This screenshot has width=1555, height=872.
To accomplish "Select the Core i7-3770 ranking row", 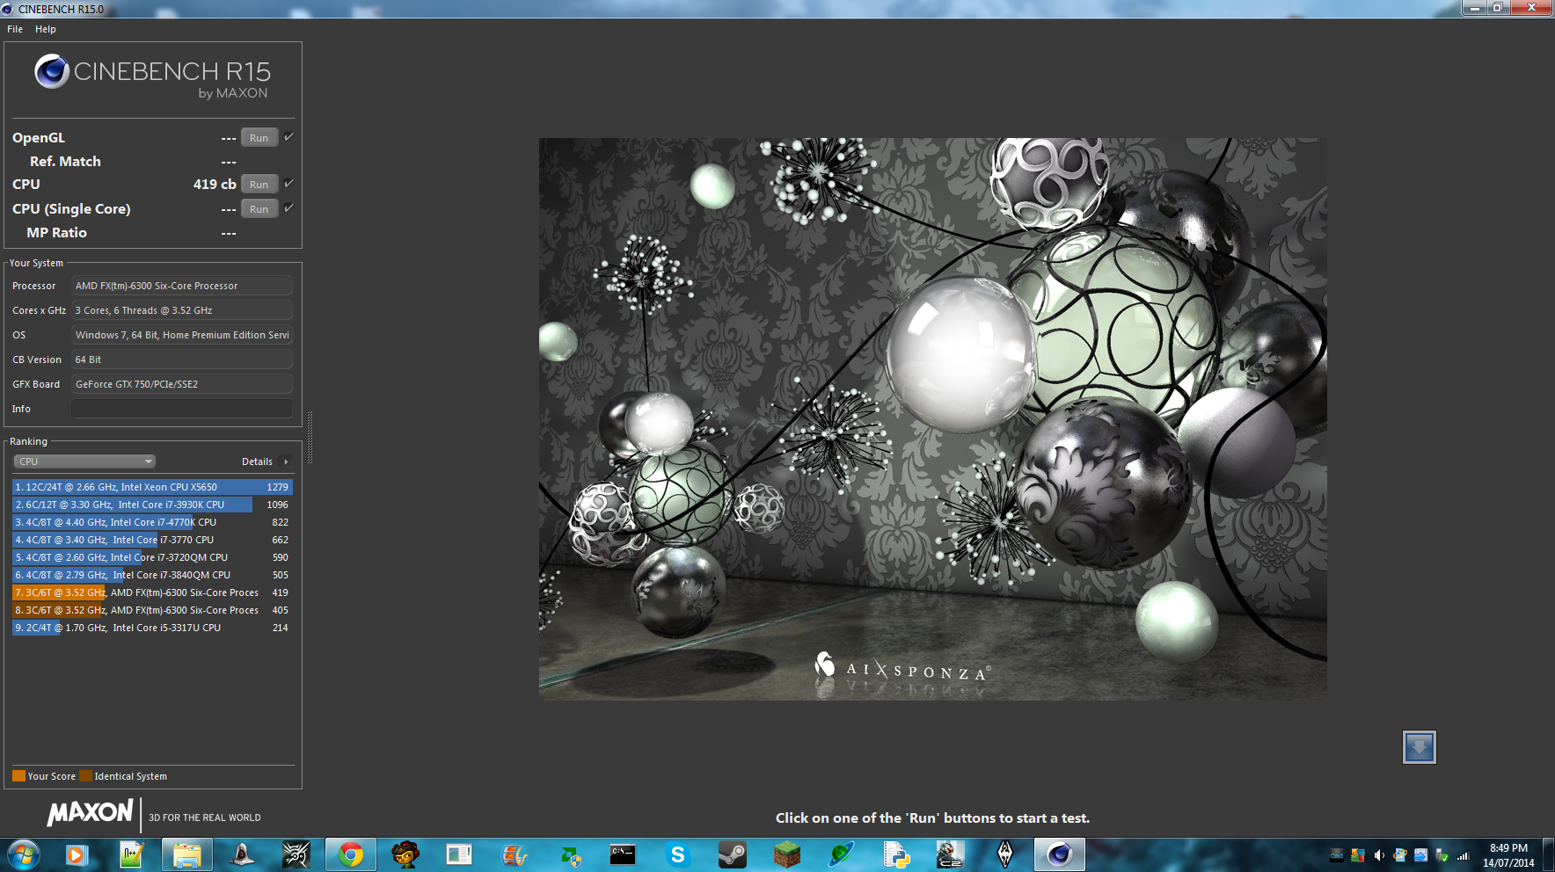I will (x=153, y=540).
